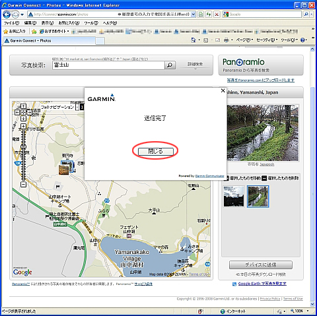Image resolution: width=317 pixels, height=316 pixels.
Task: Close the Garmin dialog with the X
Action: pos(223,90)
